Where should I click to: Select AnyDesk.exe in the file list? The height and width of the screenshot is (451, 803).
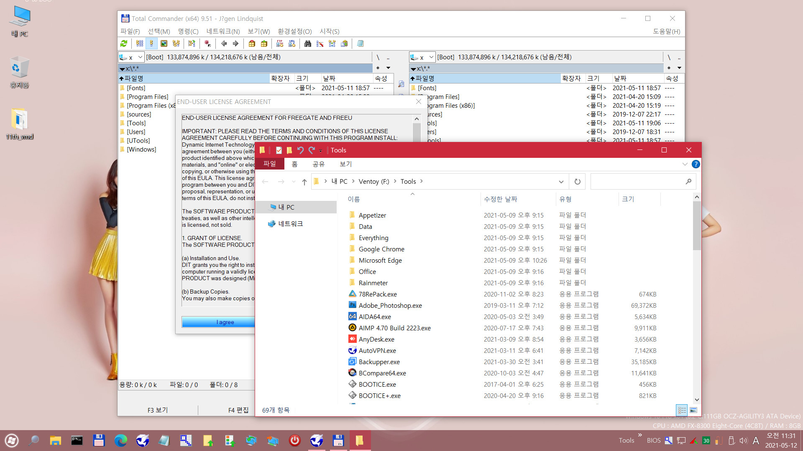(376, 339)
